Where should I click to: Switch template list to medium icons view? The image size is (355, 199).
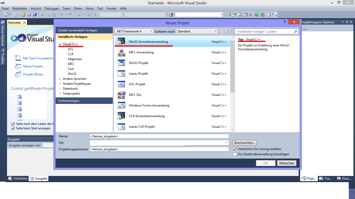coord(228,31)
